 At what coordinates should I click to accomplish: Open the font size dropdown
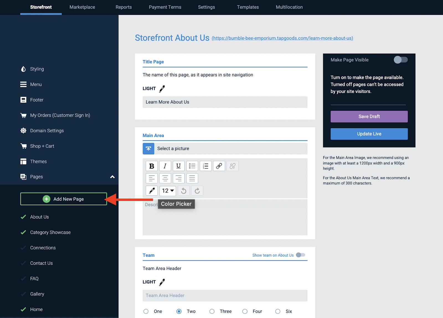168,191
